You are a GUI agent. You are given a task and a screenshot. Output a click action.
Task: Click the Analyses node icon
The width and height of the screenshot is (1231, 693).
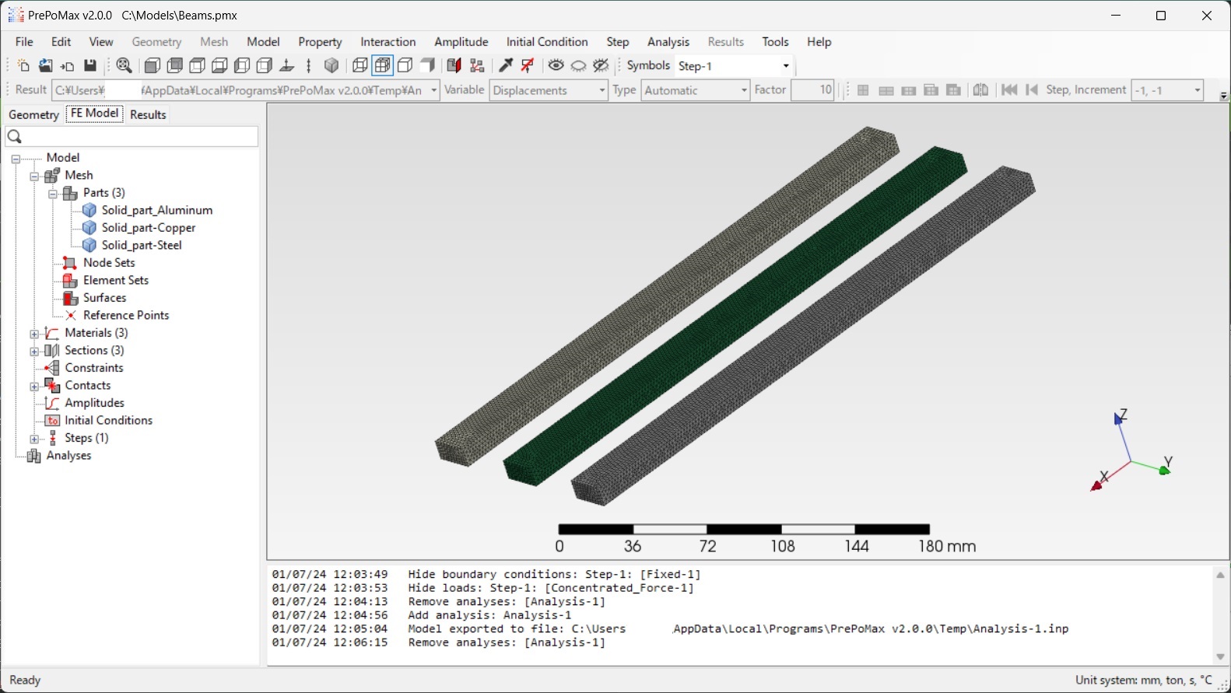(x=33, y=457)
